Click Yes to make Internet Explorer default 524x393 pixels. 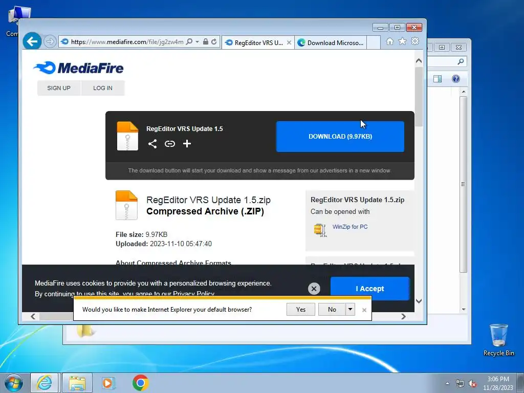tap(301, 310)
